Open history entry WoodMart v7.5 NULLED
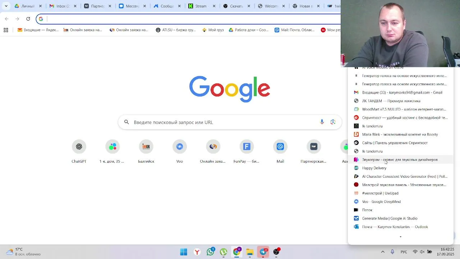 400,109
